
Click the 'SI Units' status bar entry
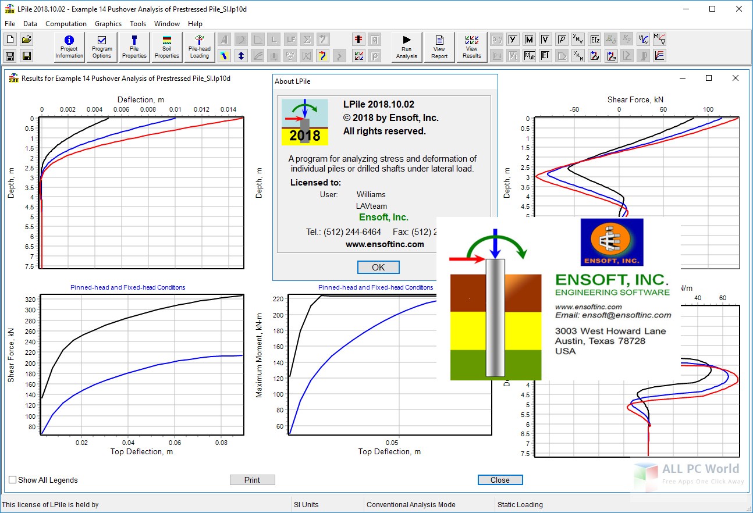[x=306, y=505]
